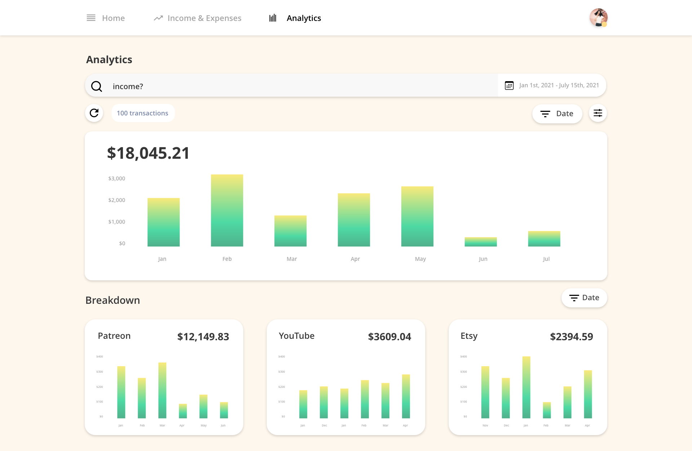Screen dimensions: 692x451
Task: Click the trending arrow icon near Income & Expenses
Action: 158,18
